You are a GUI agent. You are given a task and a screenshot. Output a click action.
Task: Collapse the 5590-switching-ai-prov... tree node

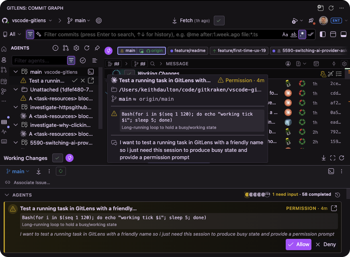(16, 143)
